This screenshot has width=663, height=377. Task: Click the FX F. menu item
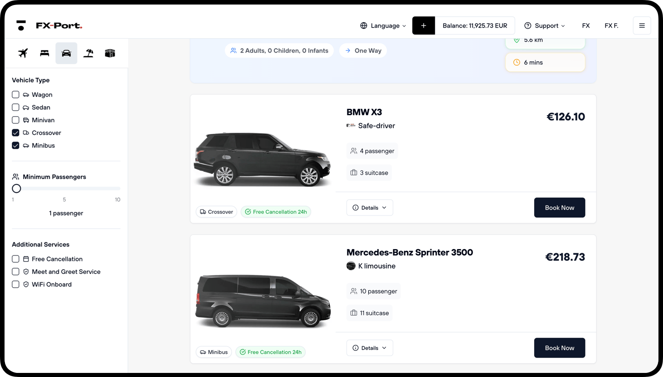tap(611, 25)
